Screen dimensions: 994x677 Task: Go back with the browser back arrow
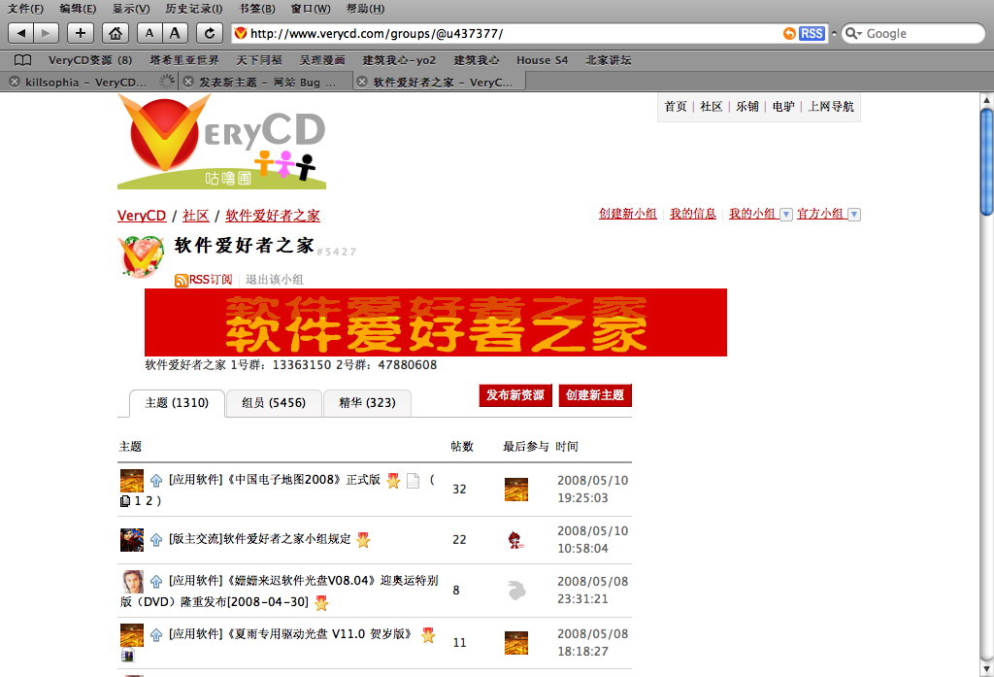(21, 33)
